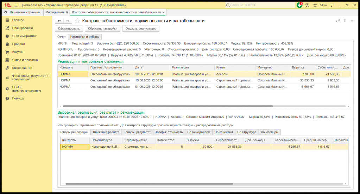
Task: Open the Склад и доставка icon
Action: (x=7, y=60)
